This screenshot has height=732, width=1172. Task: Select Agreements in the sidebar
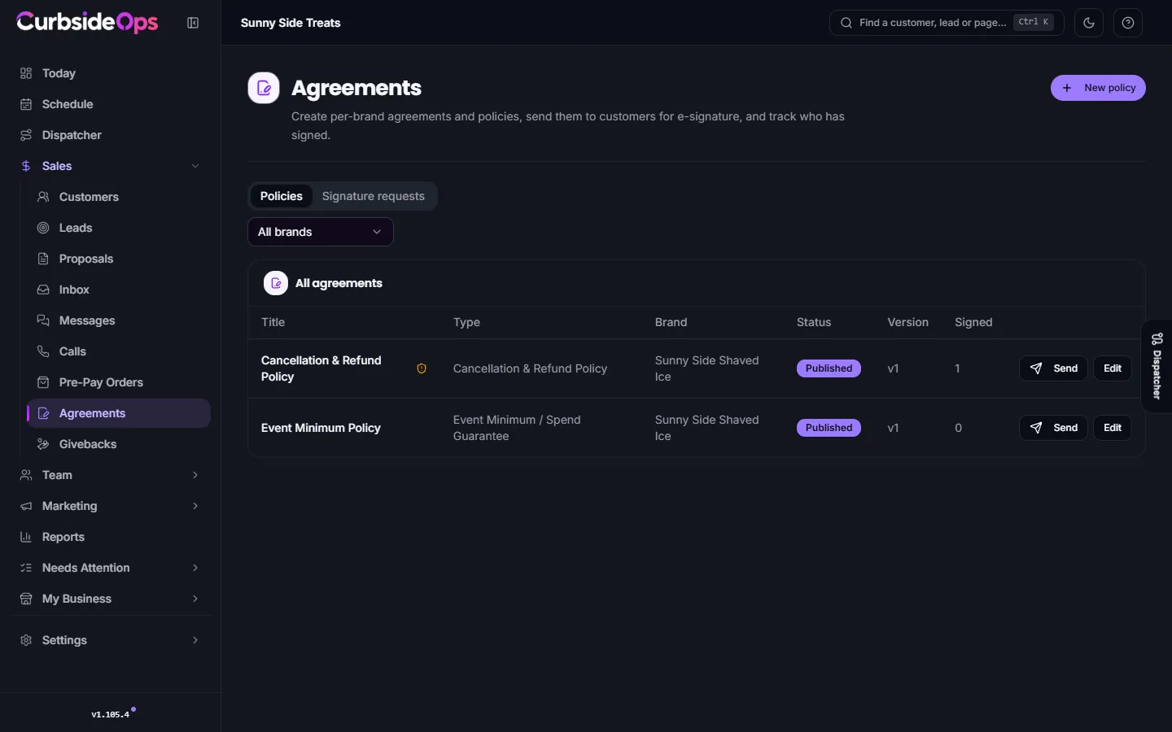119,413
